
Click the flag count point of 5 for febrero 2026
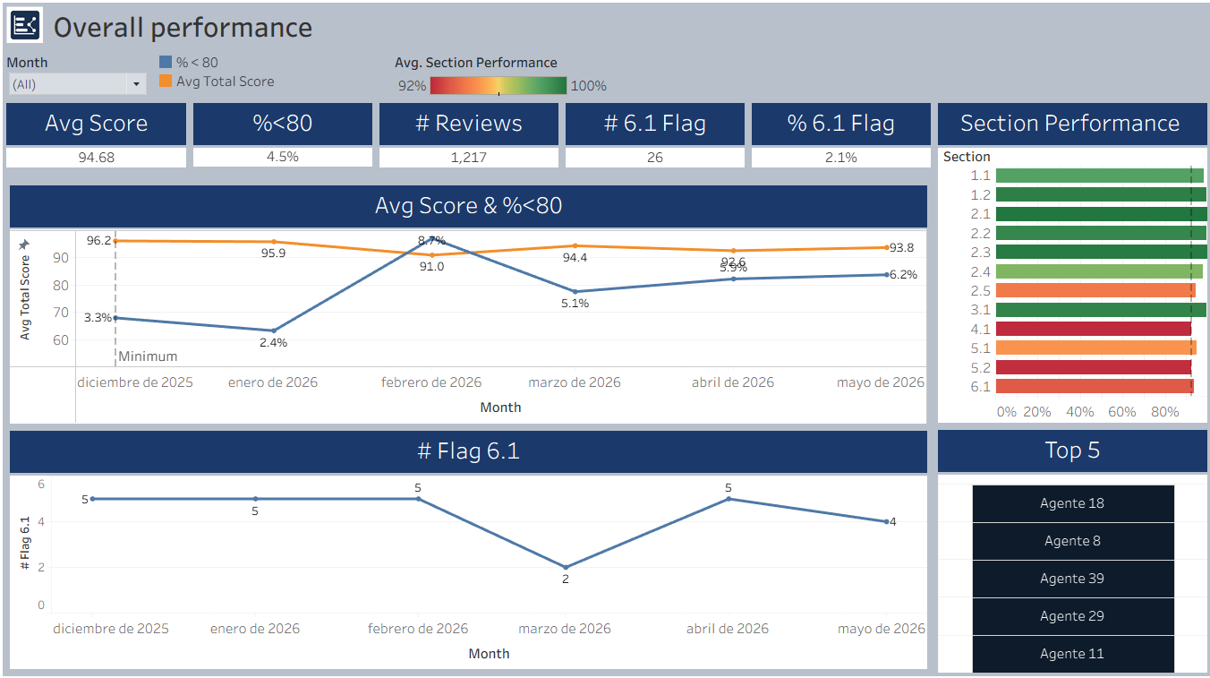418,499
